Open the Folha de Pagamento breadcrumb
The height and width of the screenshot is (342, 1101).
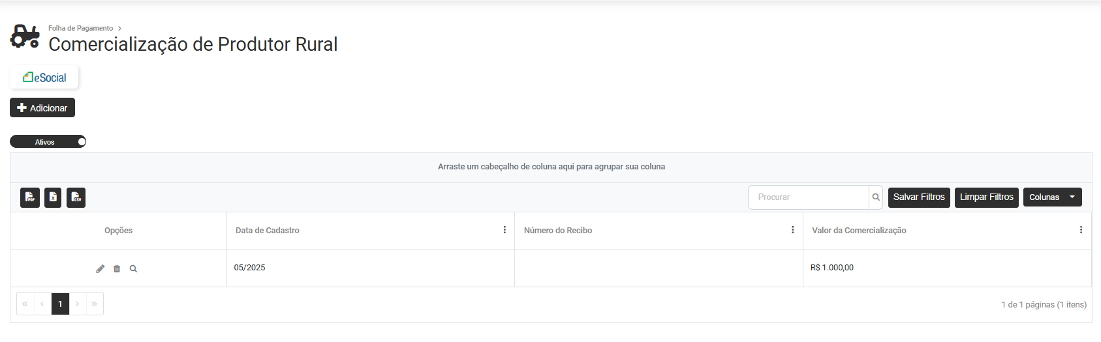point(80,28)
